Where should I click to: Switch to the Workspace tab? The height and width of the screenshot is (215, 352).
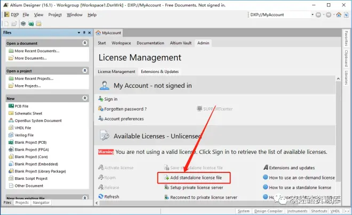[x=121, y=43]
